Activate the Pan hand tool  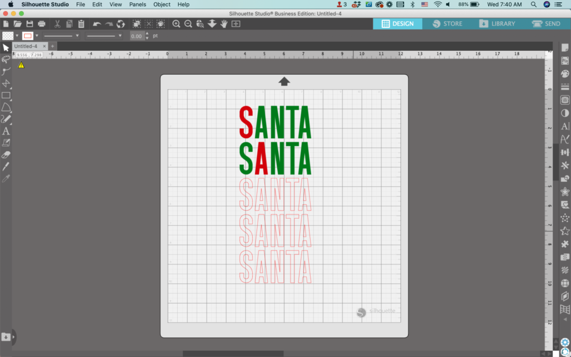click(x=224, y=24)
